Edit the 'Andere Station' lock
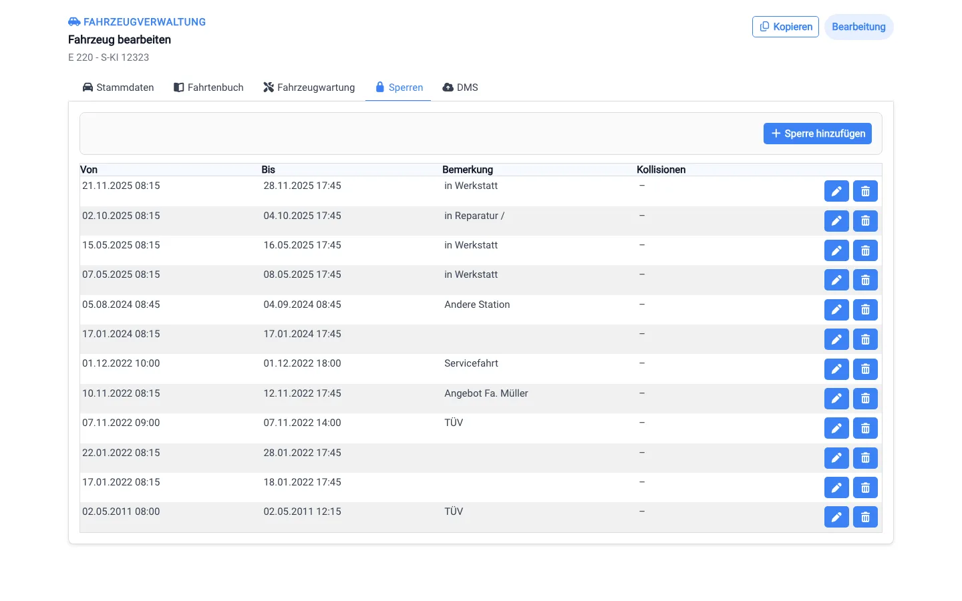The width and height of the screenshot is (962, 601). (836, 310)
